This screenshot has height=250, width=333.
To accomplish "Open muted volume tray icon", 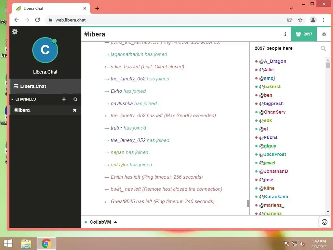I will (302, 243).
